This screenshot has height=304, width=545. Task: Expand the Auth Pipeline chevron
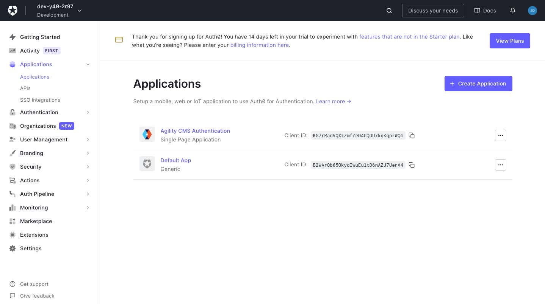[88, 194]
